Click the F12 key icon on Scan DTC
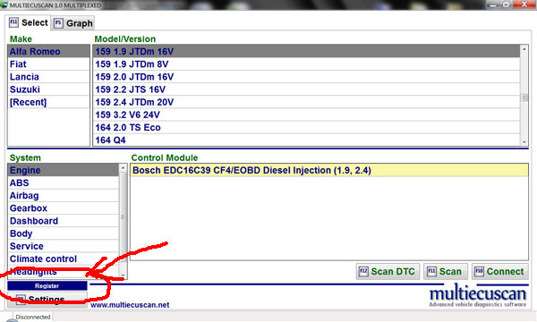 pyautogui.click(x=363, y=272)
